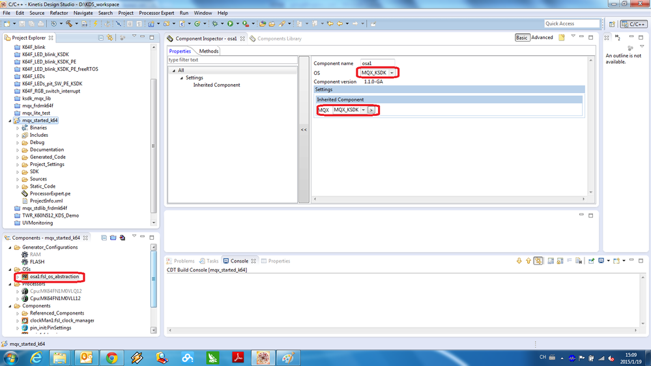The image size is (651, 366).
Task: Switch to the Components Library tab
Action: click(276, 38)
